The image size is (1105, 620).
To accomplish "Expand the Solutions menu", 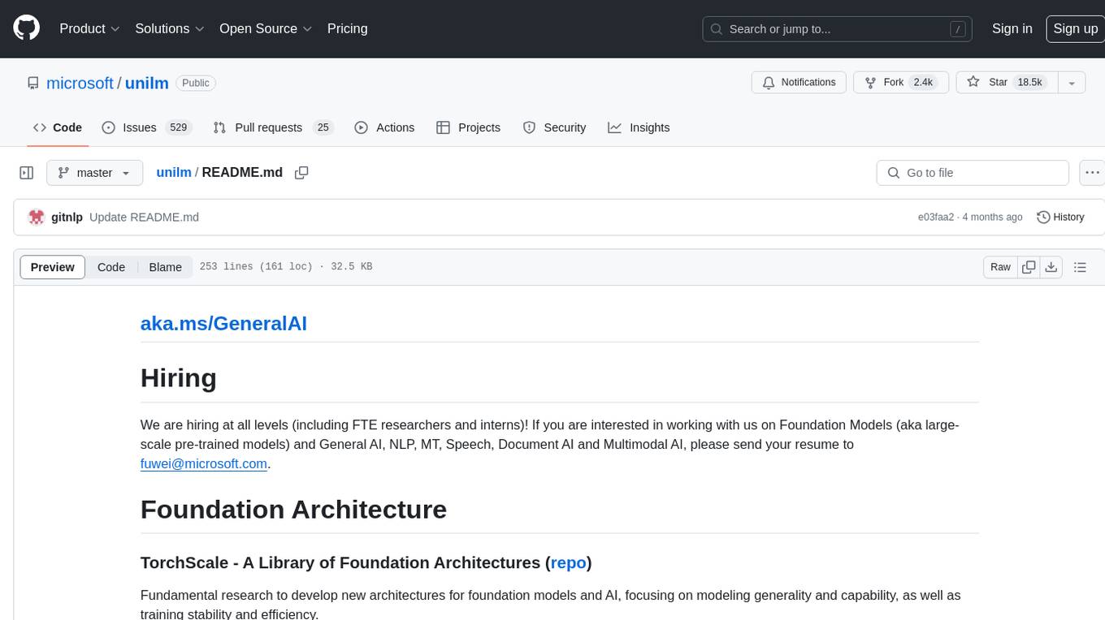I will tap(169, 28).
